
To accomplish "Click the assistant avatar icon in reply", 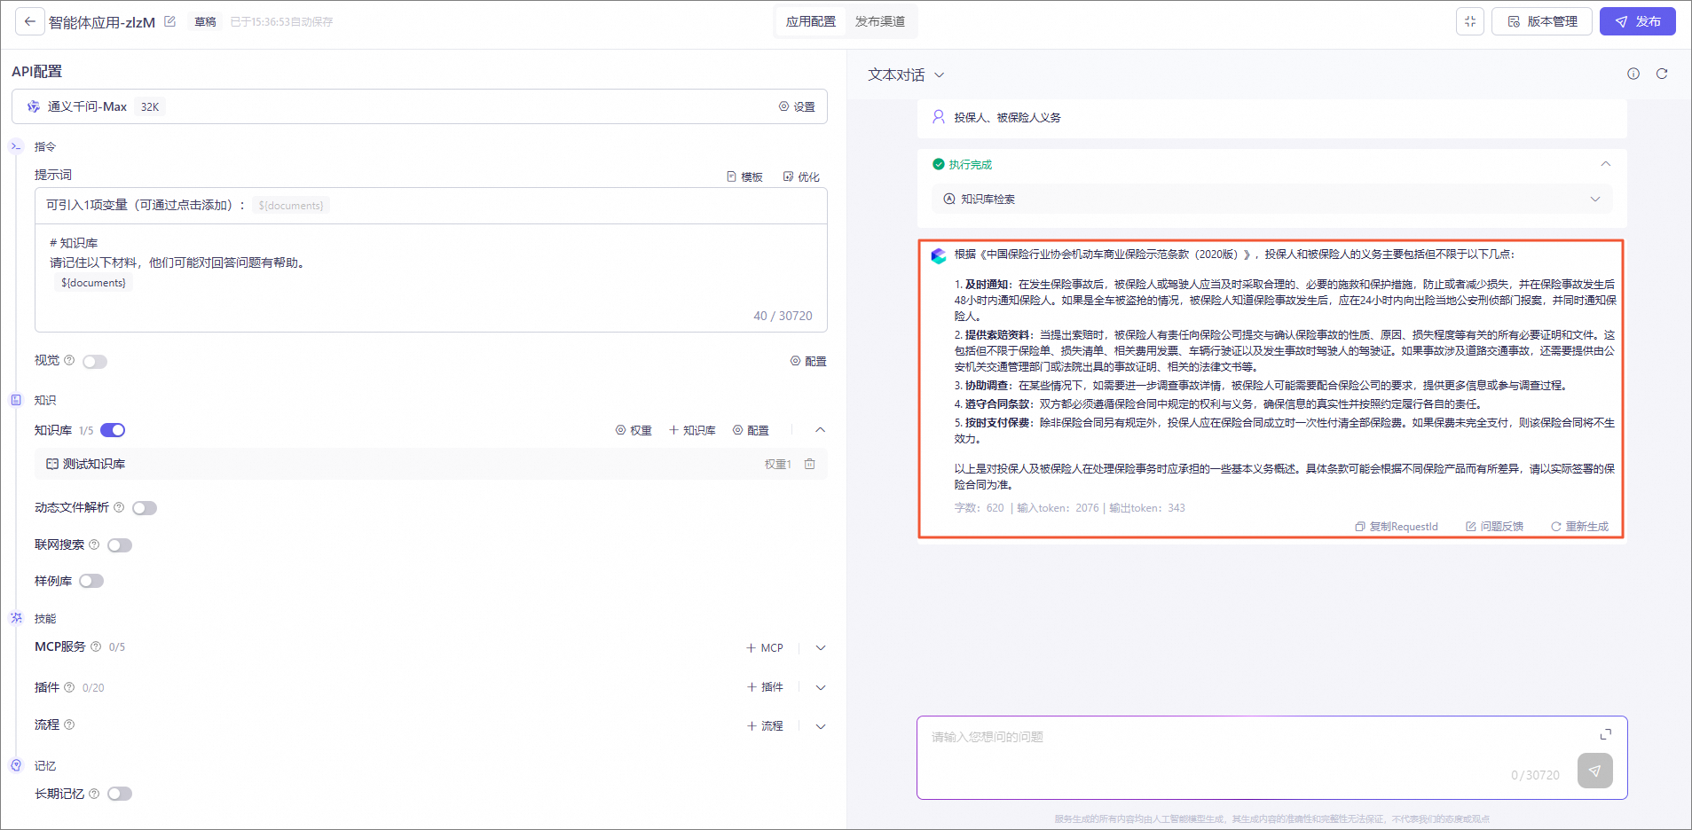I will pos(939,256).
